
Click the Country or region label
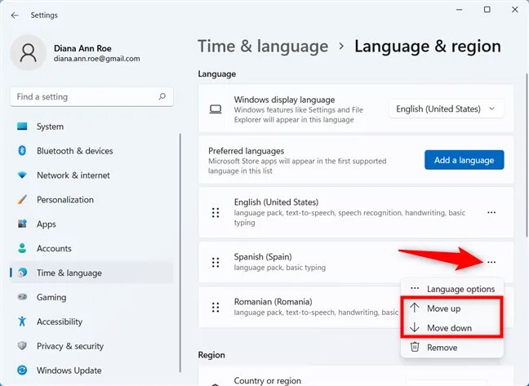268,380
